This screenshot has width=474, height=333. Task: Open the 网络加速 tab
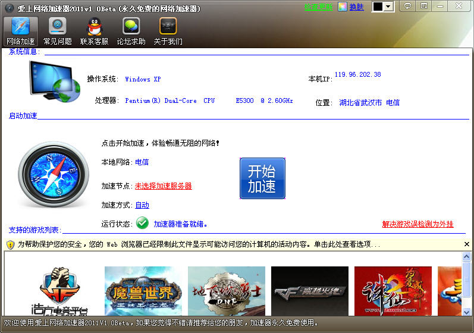point(21,31)
